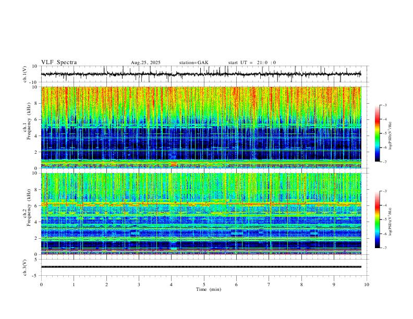Click the 'VLF Spectra' title text
The width and height of the screenshot is (413, 319).
pos(59,63)
